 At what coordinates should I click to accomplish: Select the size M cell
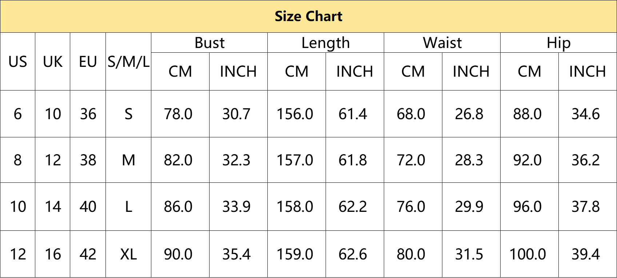128,160
